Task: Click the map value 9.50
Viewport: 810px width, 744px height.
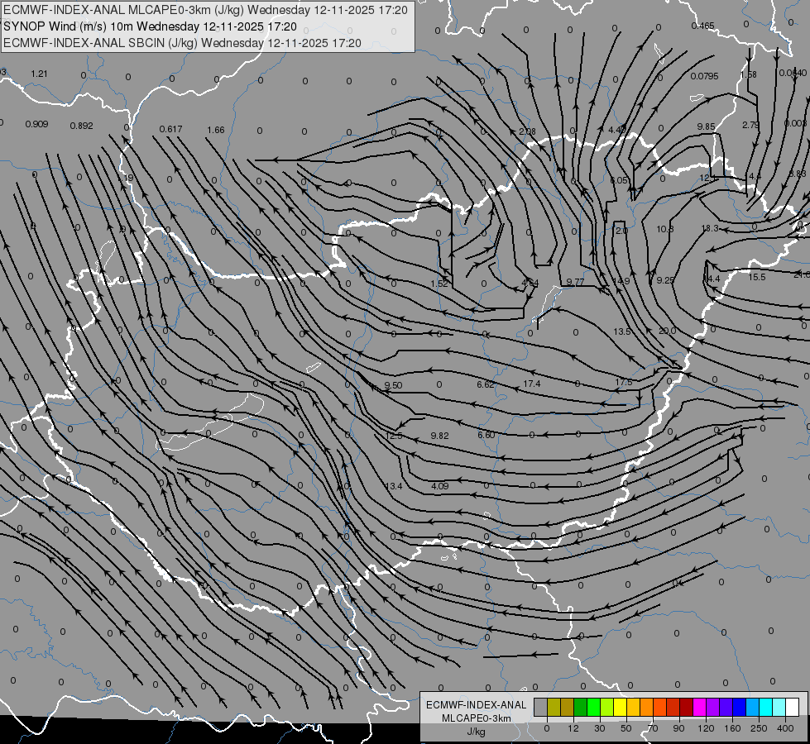Action: pos(393,386)
